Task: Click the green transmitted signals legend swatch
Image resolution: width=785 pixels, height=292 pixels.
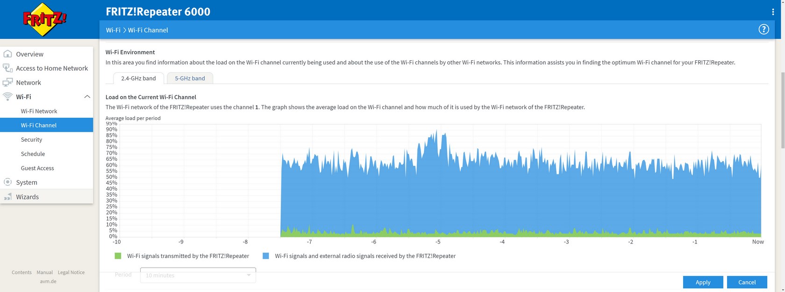Action: click(x=118, y=256)
